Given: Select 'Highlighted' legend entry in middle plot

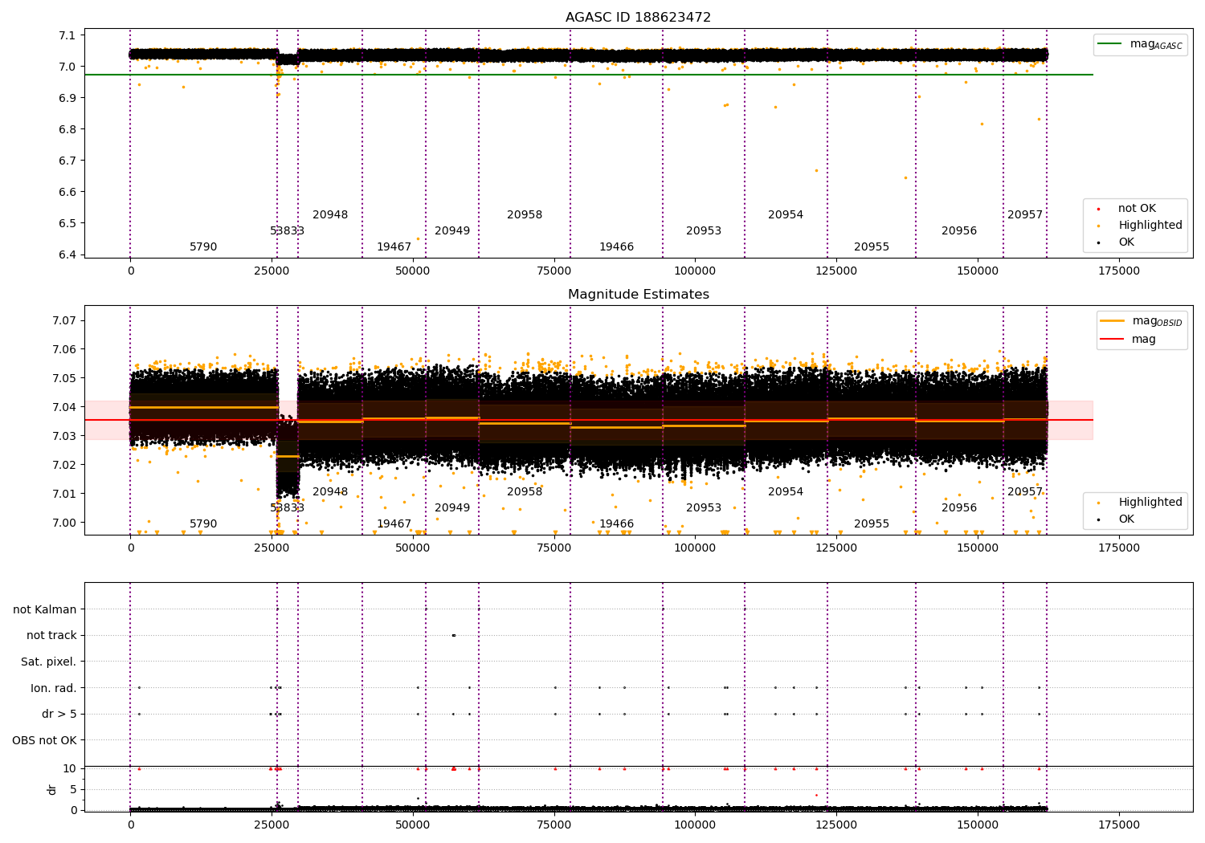Looking at the screenshot, I should pos(1150,503).
